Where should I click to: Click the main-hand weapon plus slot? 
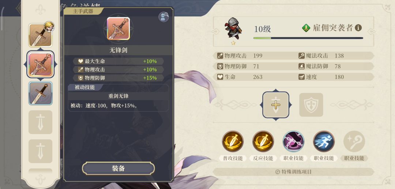tap(276, 105)
